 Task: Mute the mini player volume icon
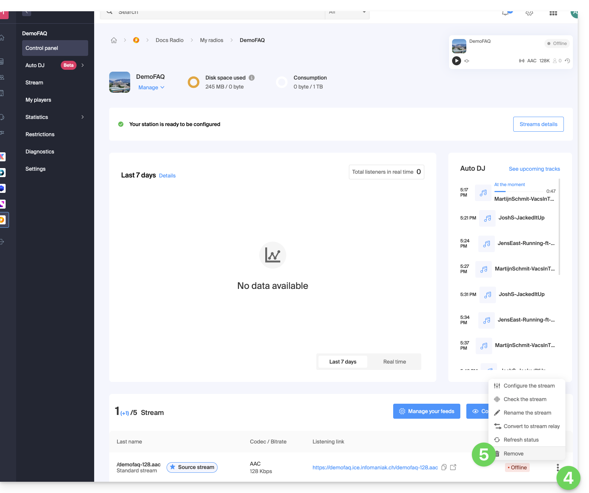[467, 61]
